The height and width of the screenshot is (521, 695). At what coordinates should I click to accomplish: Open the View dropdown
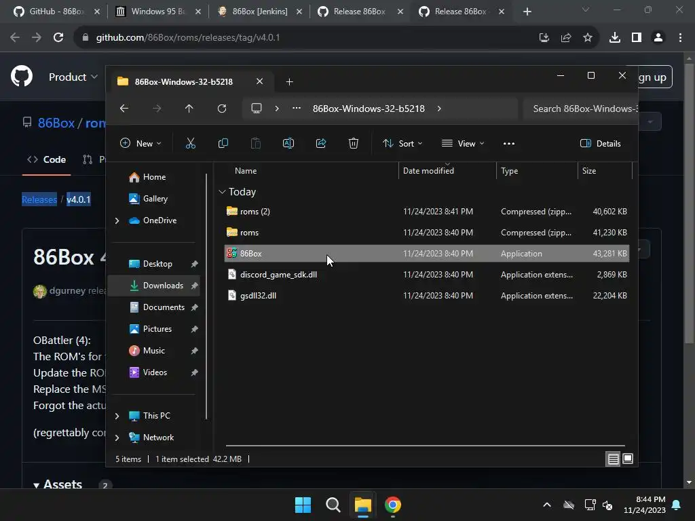(463, 144)
